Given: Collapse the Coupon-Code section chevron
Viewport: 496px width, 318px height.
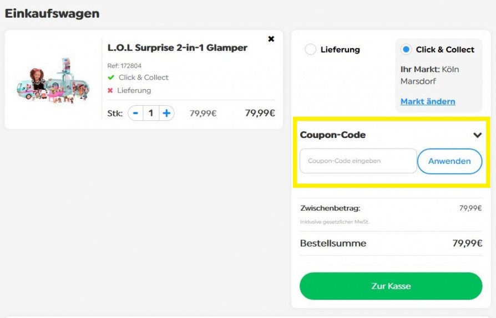Looking at the screenshot, I should coord(477,135).
